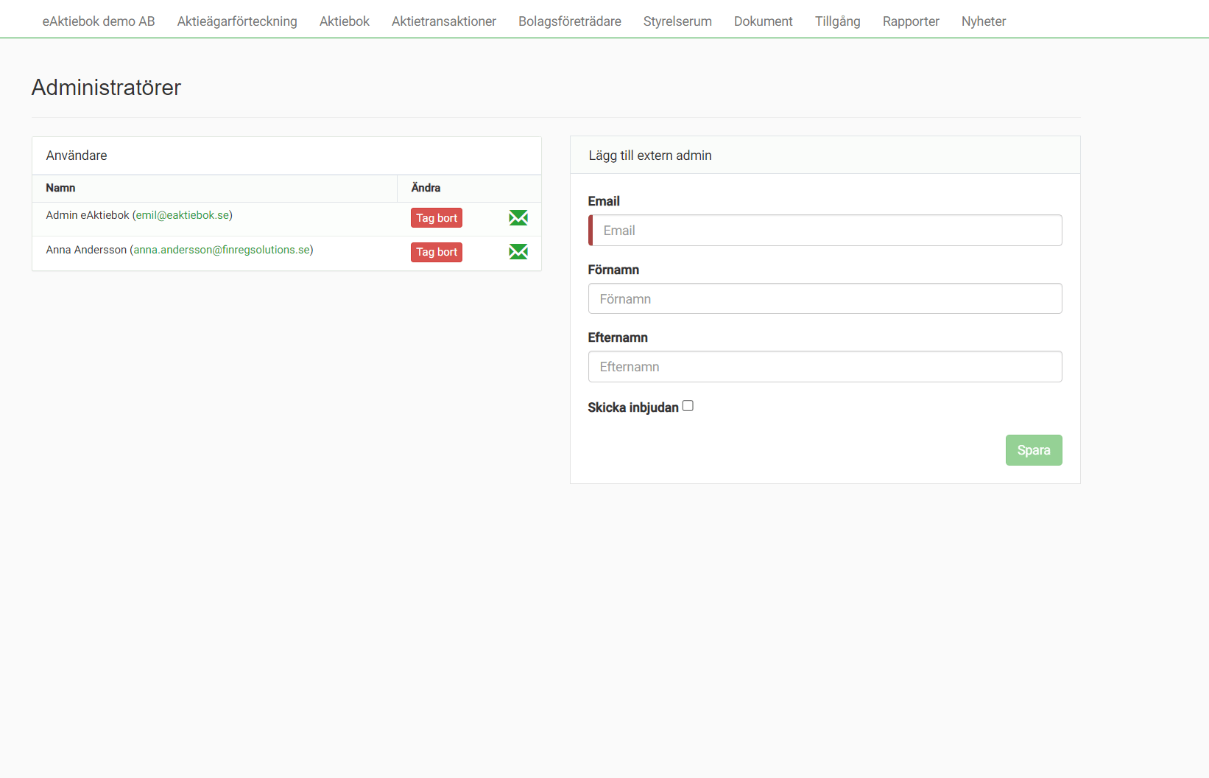Viewport: 1209px width, 778px height.
Task: Remove Admin eAktiebok with Tag bort
Action: coord(437,218)
